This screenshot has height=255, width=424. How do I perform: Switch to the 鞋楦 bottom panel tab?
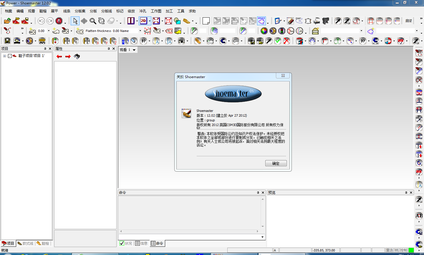43,243
